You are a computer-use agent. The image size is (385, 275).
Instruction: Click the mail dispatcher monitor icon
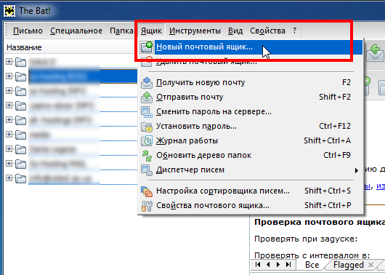(x=147, y=170)
